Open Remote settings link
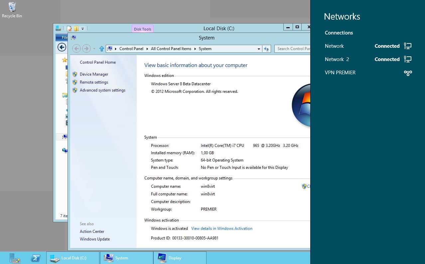This screenshot has width=425, height=264. point(94,82)
